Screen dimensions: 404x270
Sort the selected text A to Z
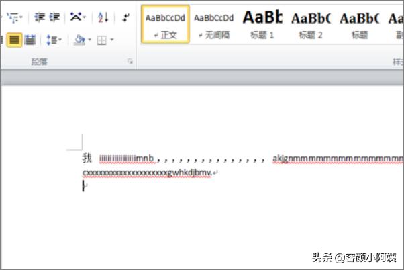[x=102, y=17]
